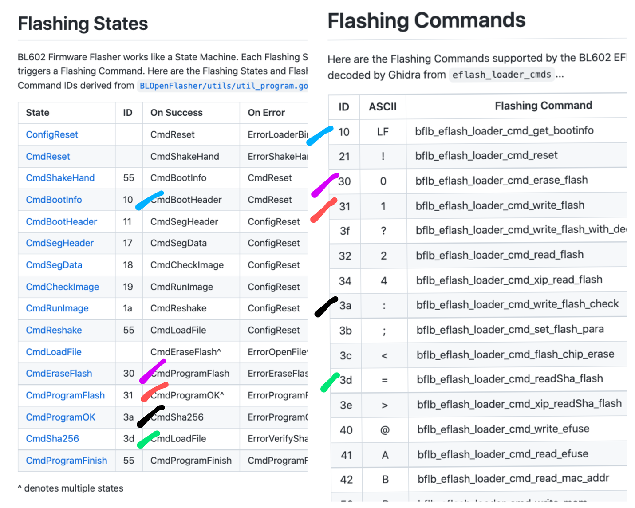Follow the CmdBootHeader link in State column
The height and width of the screenshot is (508, 635).
pos(61,221)
